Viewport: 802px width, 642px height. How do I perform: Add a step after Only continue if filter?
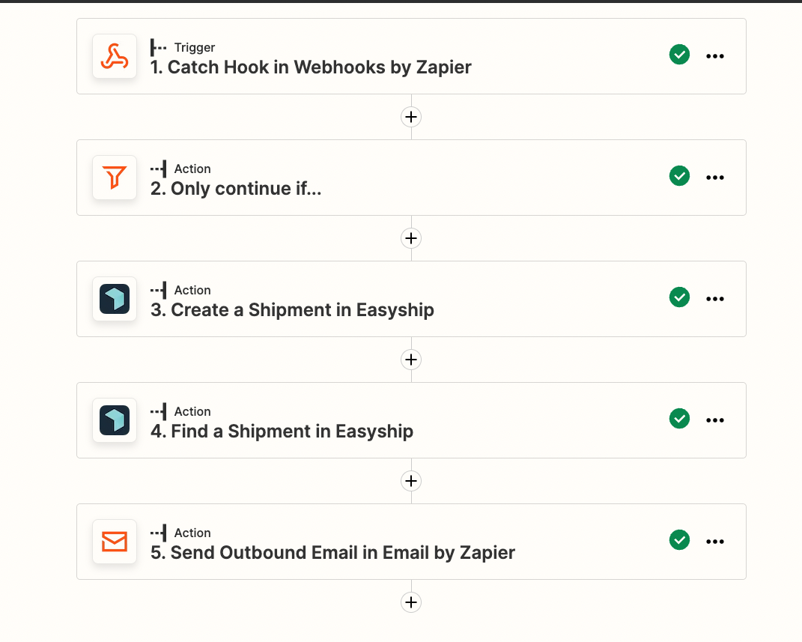[x=411, y=238]
